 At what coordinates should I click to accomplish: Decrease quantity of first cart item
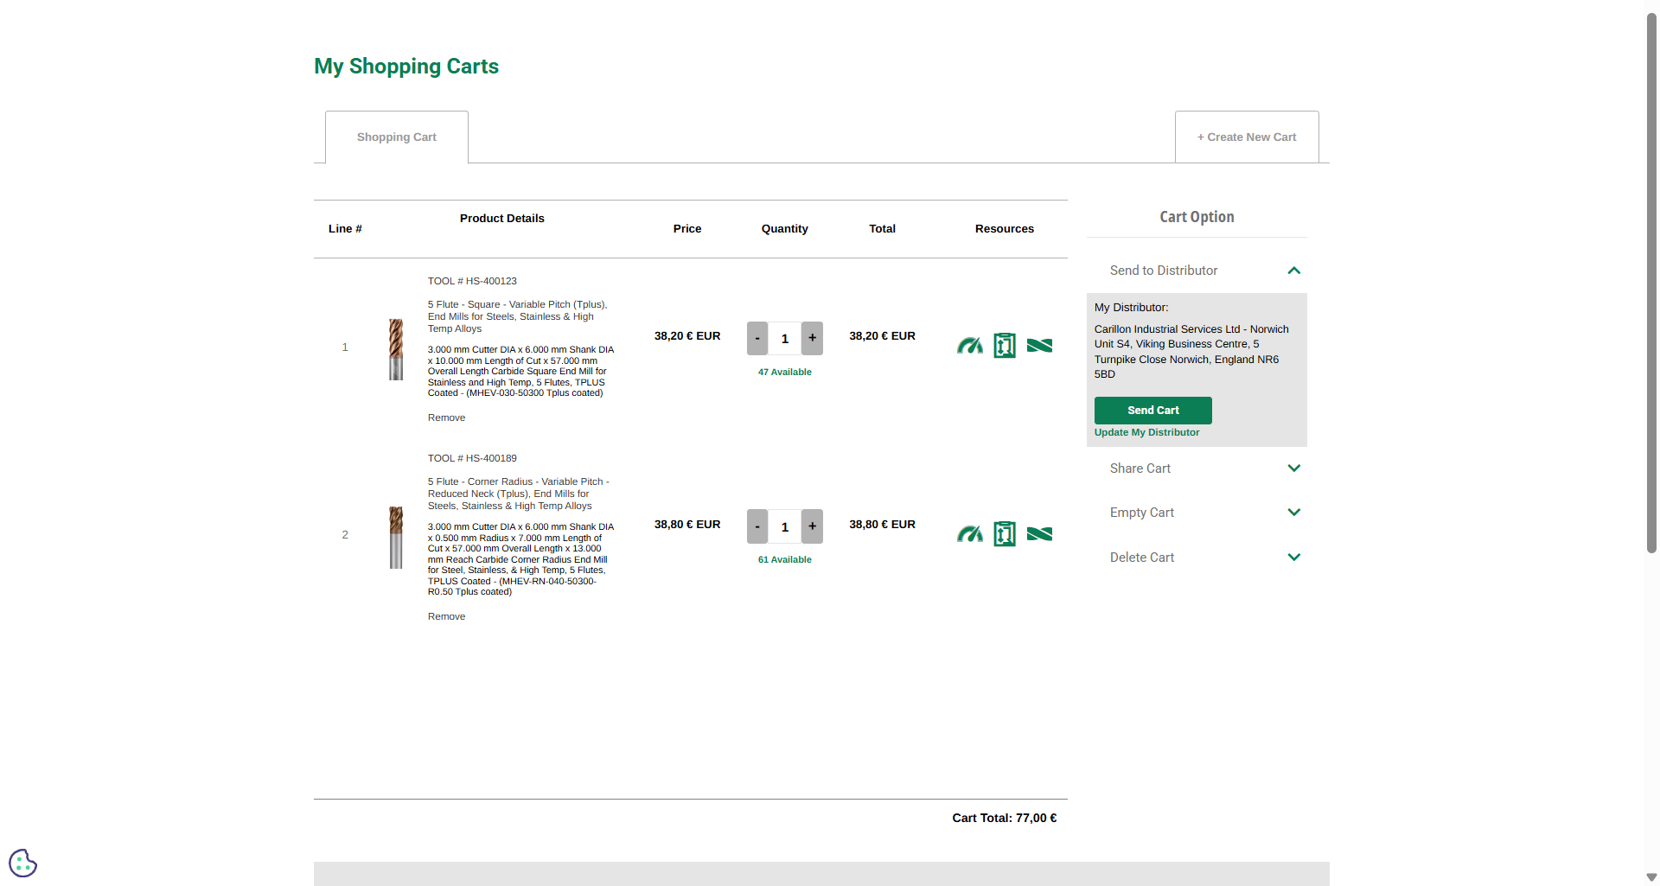(757, 338)
